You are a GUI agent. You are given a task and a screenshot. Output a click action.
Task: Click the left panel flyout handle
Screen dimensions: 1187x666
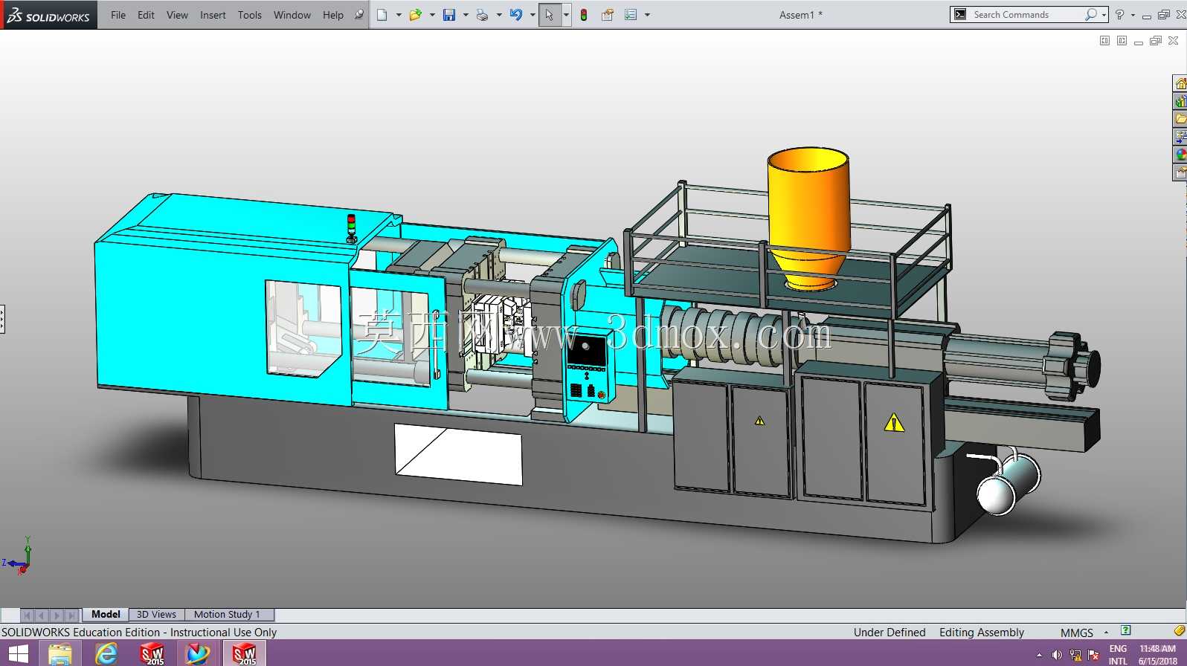tap(2, 319)
